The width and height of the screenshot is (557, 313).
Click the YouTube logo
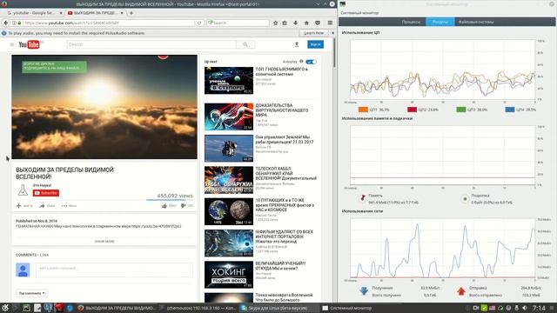29,44
